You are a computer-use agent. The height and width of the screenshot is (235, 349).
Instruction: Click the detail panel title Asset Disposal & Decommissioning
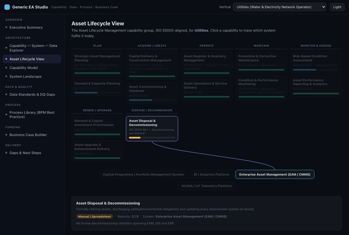pyautogui.click(x=108, y=203)
